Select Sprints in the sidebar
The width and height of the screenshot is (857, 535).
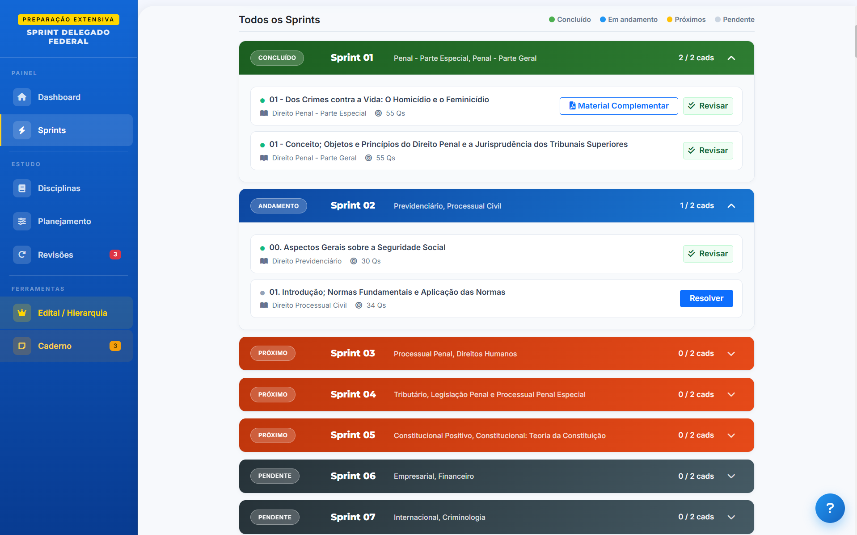[x=67, y=130]
